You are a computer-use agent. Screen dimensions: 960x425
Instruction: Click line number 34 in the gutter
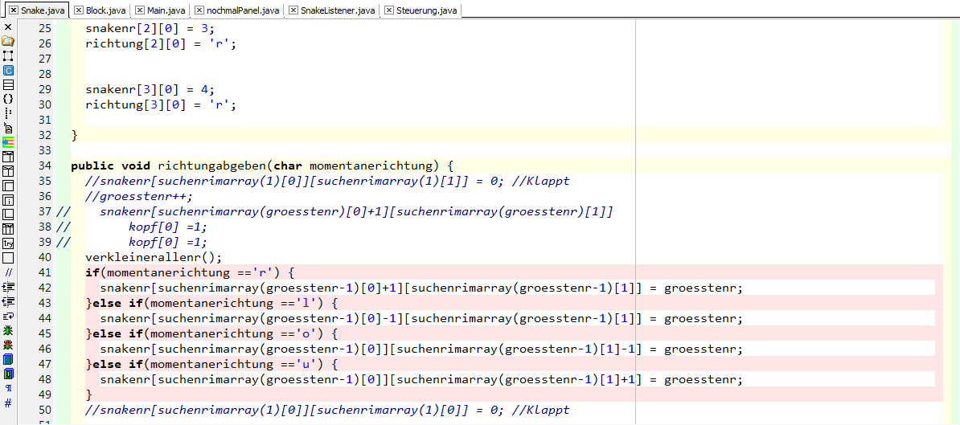coord(44,166)
